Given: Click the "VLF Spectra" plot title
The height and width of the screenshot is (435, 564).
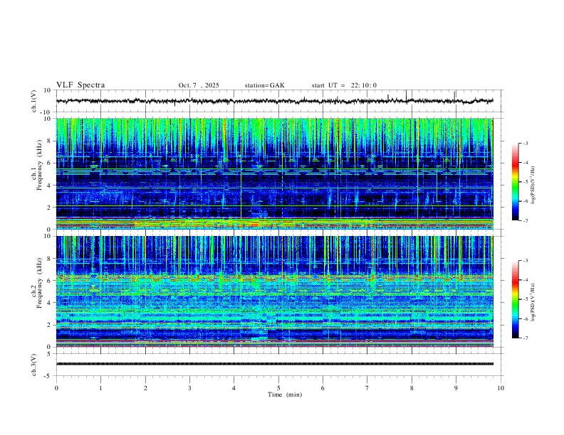Looking at the screenshot, I should 80,85.
